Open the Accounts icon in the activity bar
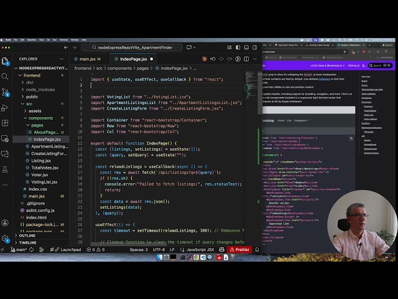The width and height of the screenshot is (398, 299). (5, 223)
